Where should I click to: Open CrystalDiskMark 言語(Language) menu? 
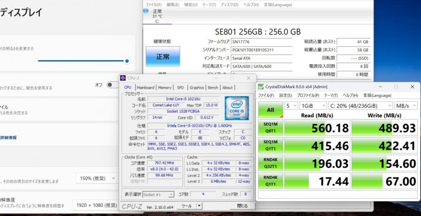coord(377,95)
